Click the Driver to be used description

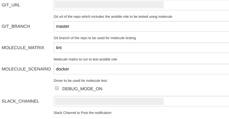[81, 81]
